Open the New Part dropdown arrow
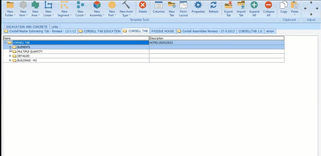 coord(115,15)
